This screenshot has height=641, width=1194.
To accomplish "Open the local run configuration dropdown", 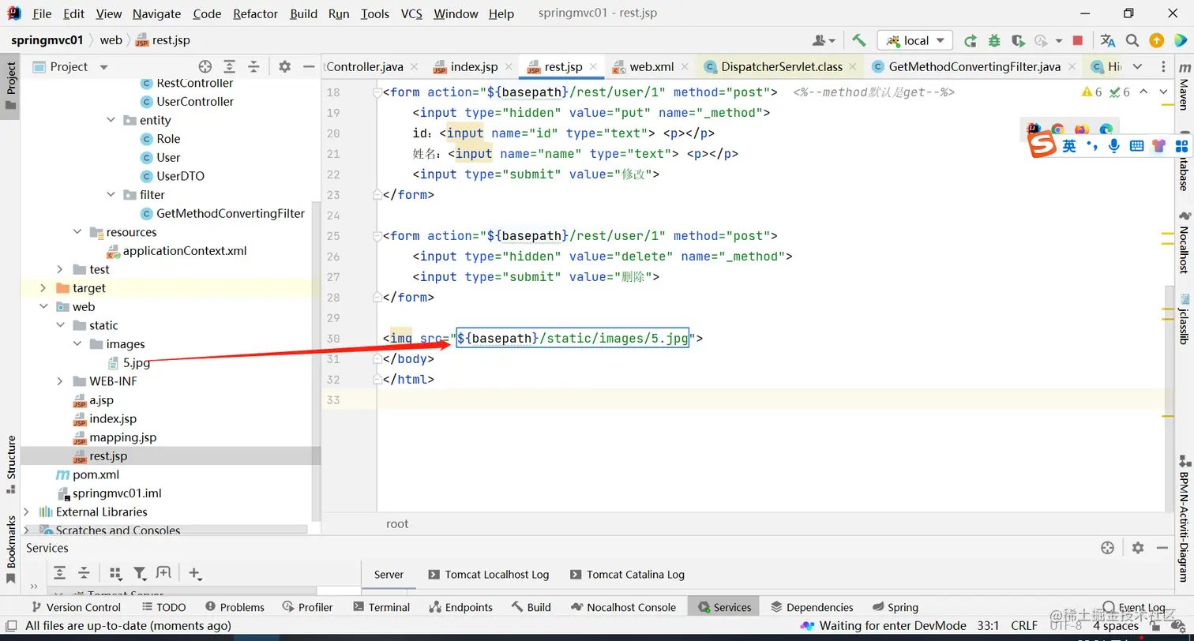I will (915, 40).
